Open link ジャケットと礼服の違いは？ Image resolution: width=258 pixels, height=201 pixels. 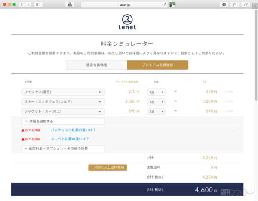73,130
